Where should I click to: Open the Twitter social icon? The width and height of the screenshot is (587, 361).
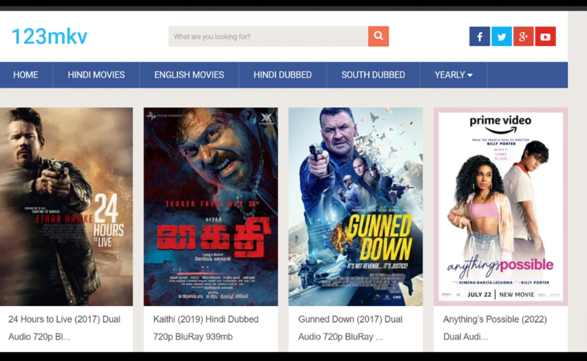502,36
